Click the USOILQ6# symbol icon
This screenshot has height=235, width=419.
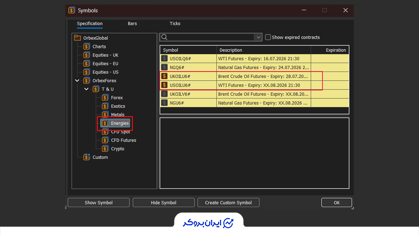[x=164, y=58]
